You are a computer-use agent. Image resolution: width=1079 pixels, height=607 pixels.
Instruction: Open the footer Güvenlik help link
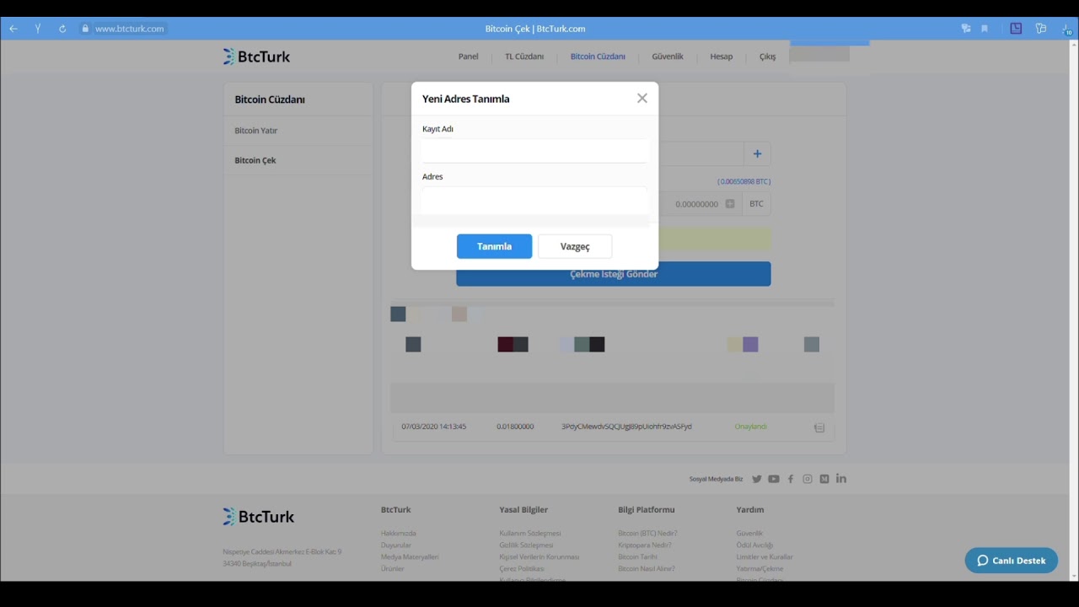pos(749,534)
